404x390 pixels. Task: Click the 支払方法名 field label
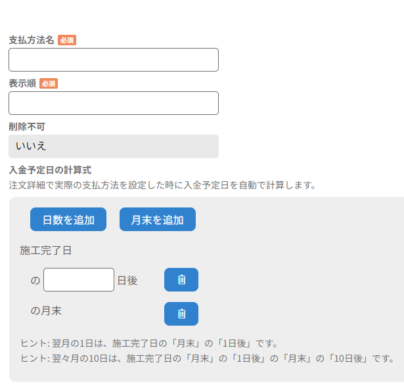(32, 40)
